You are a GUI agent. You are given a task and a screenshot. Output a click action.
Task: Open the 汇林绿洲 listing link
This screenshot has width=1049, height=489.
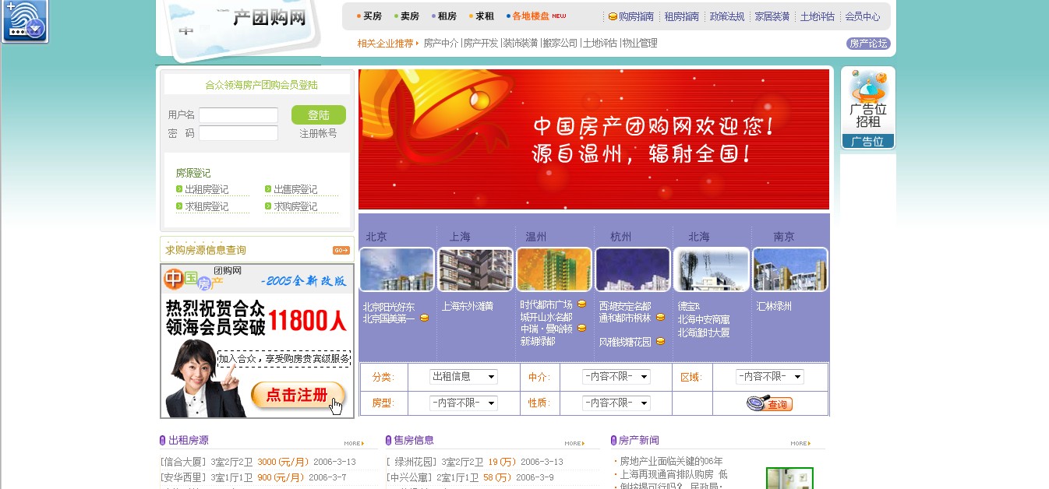click(x=774, y=307)
